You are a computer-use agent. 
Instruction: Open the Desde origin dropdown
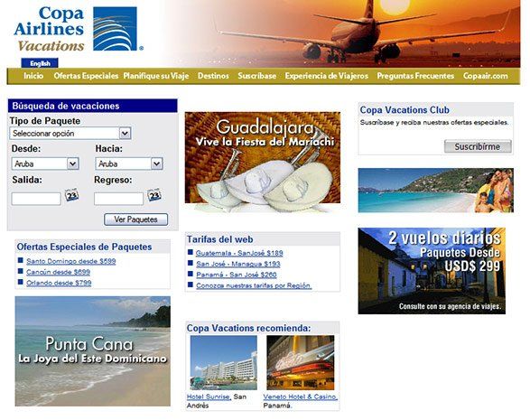(x=45, y=164)
